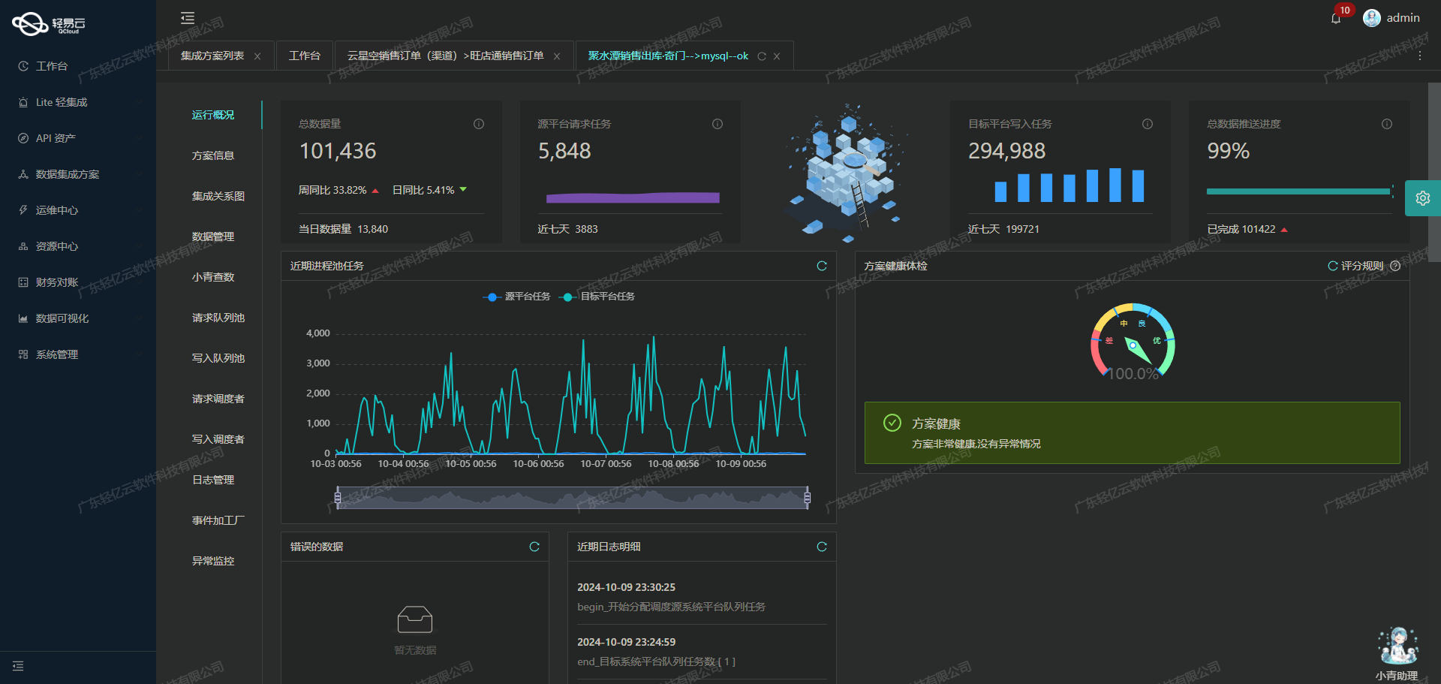Click info icon on 源平台请求任务 card

(717, 124)
